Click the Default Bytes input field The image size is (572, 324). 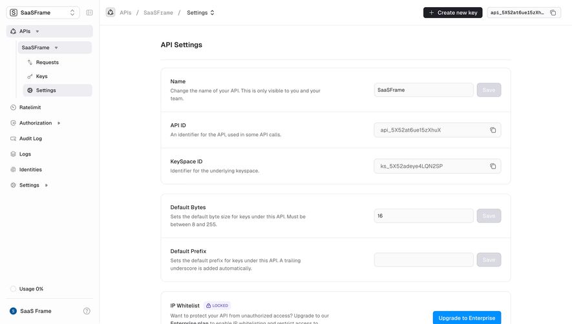[x=423, y=216]
